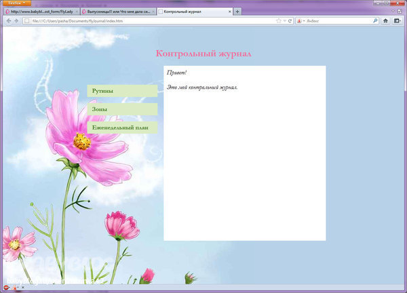Click the Babyblog icon on the Выпускницы tab
The width and height of the screenshot is (407, 293).
[84, 12]
